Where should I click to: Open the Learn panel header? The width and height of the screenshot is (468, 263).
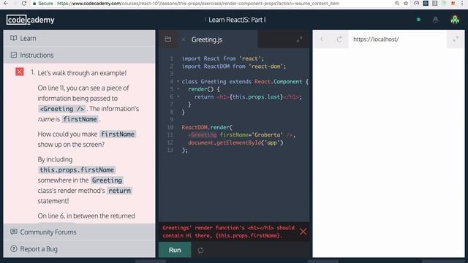click(x=80, y=38)
